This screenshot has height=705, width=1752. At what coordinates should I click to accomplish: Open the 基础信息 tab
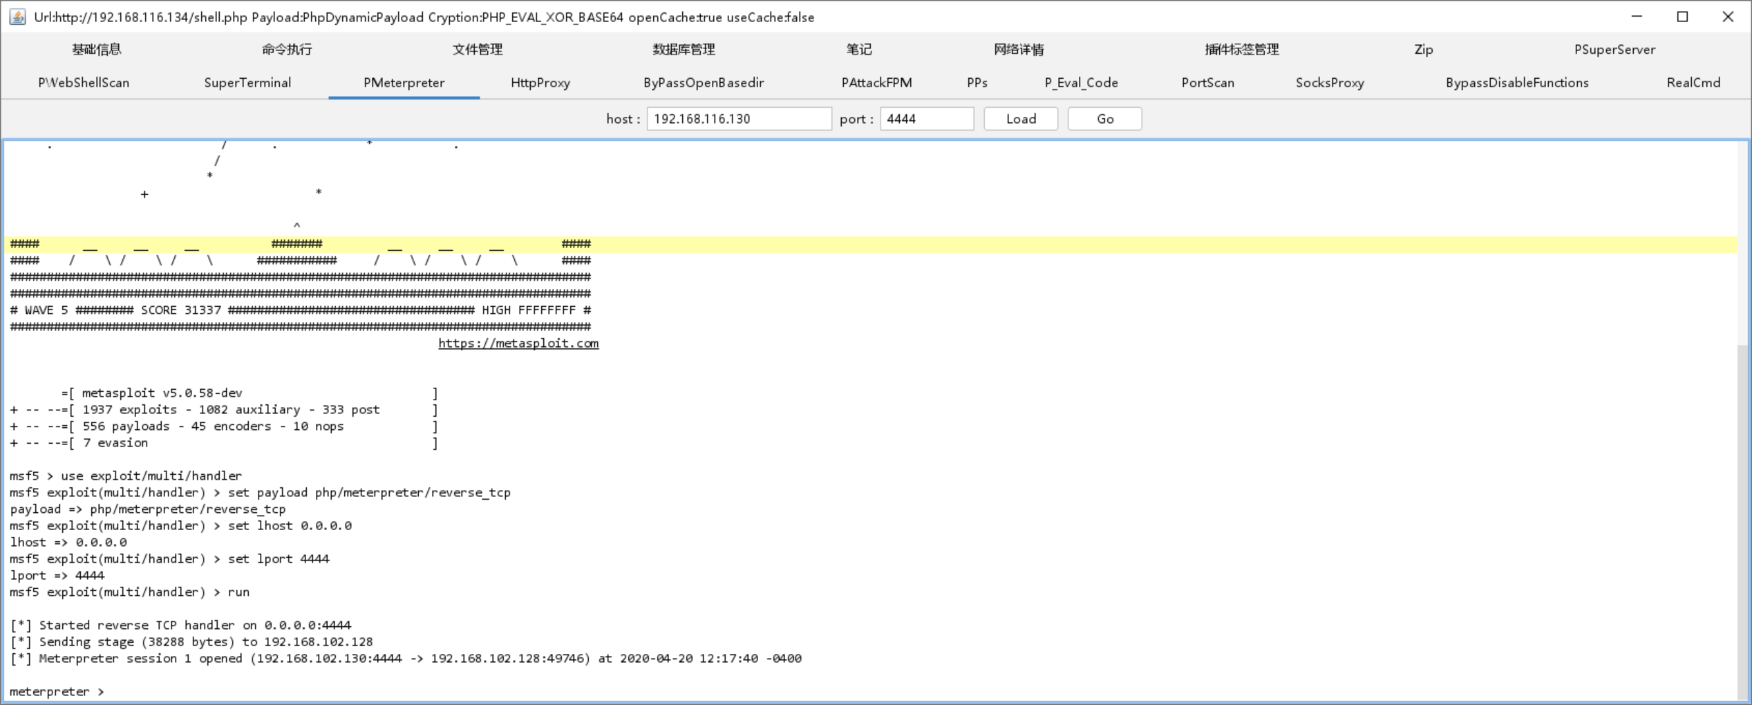[97, 49]
